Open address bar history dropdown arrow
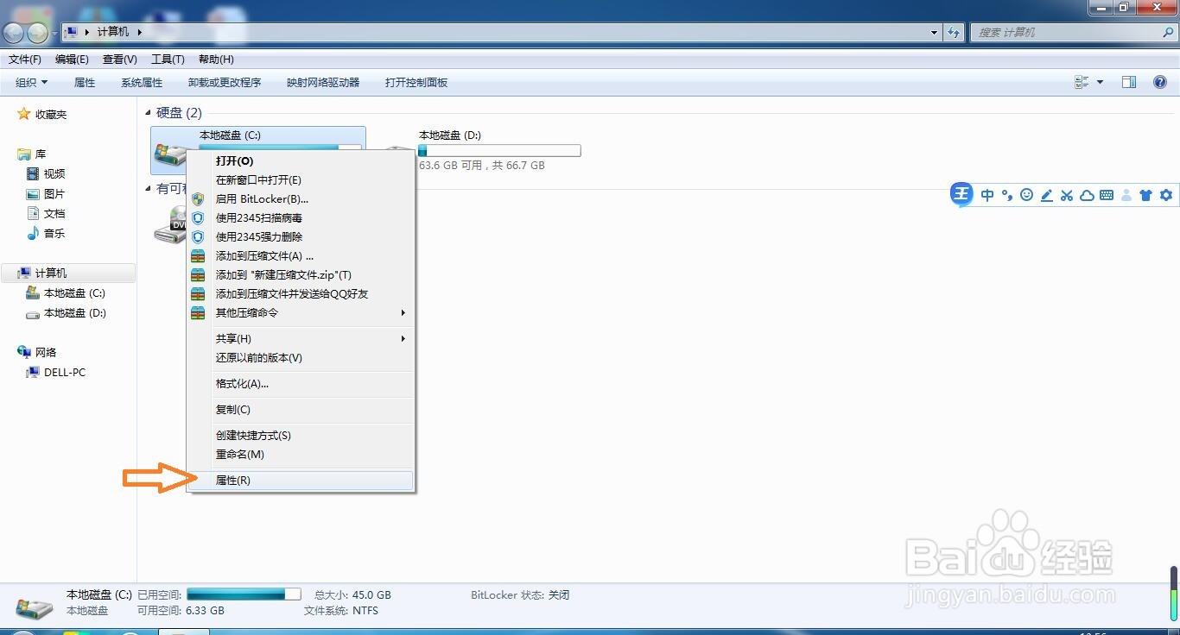Screen dimensions: 1180x635 [935, 32]
